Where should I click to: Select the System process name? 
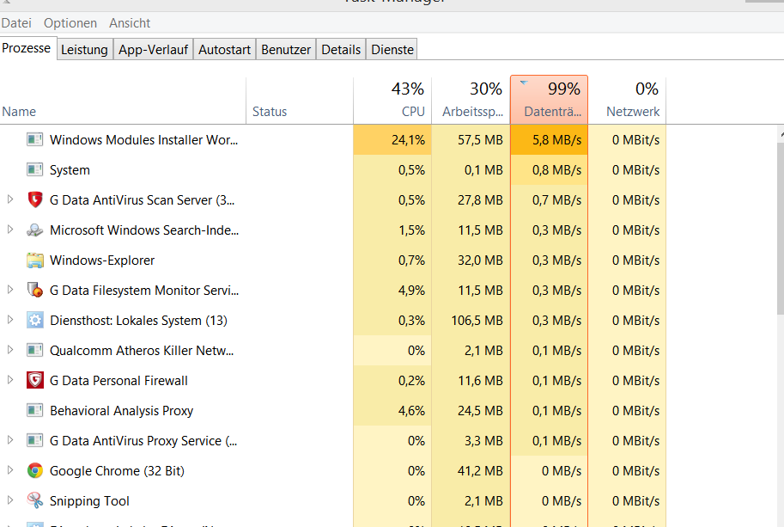[70, 170]
